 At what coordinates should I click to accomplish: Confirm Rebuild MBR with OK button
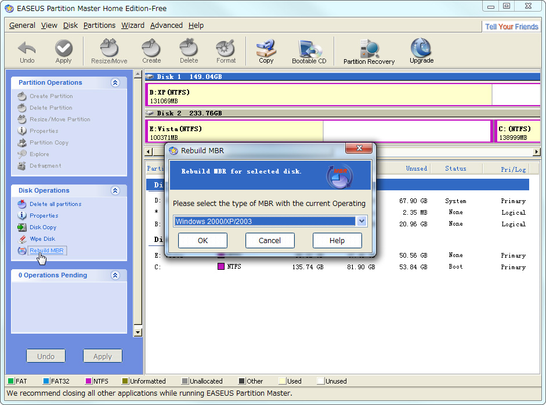point(203,240)
